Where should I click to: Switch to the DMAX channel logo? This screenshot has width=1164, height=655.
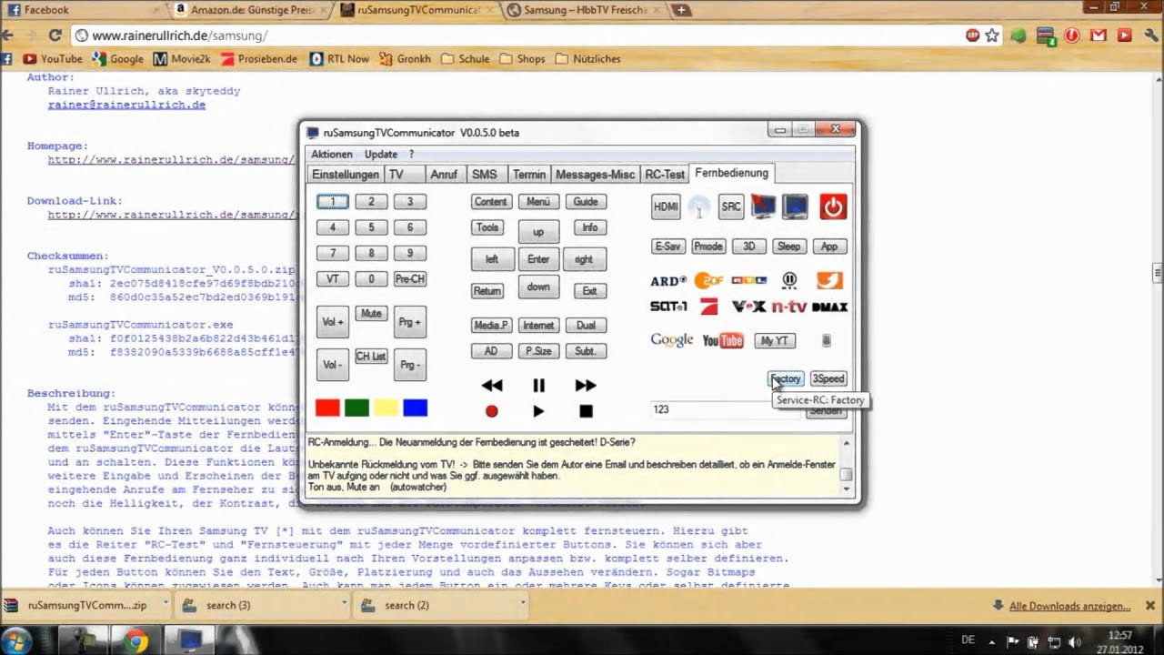click(829, 307)
